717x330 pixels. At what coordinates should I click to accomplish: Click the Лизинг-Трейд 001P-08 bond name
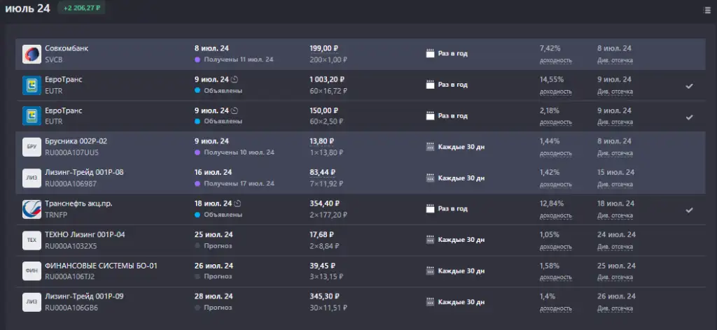pos(84,172)
